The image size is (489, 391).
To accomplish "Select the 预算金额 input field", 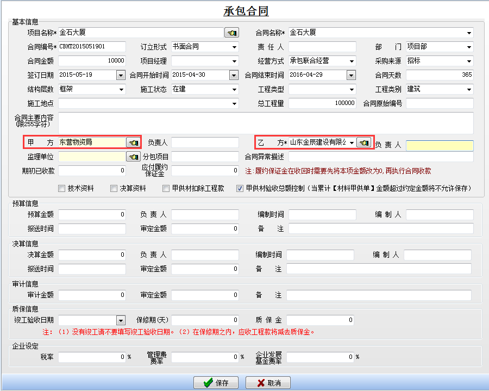I will click(x=92, y=215).
